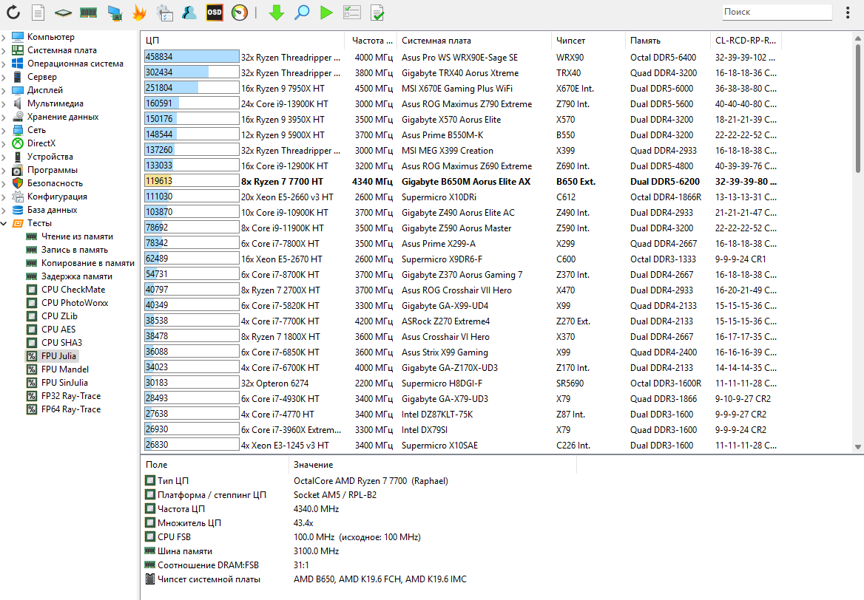Open the gauge SensorPanel icon
This screenshot has height=600, width=864.
pyautogui.click(x=240, y=12)
